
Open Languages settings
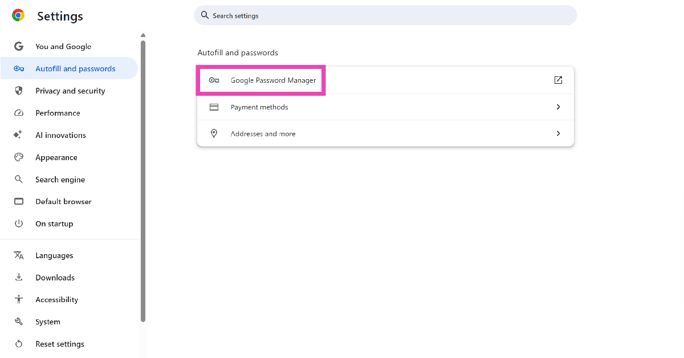pyautogui.click(x=69, y=255)
